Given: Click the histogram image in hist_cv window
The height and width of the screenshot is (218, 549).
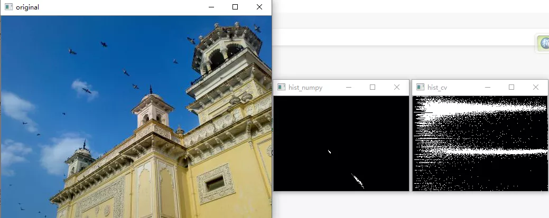Looking at the screenshot, I should [x=480, y=144].
